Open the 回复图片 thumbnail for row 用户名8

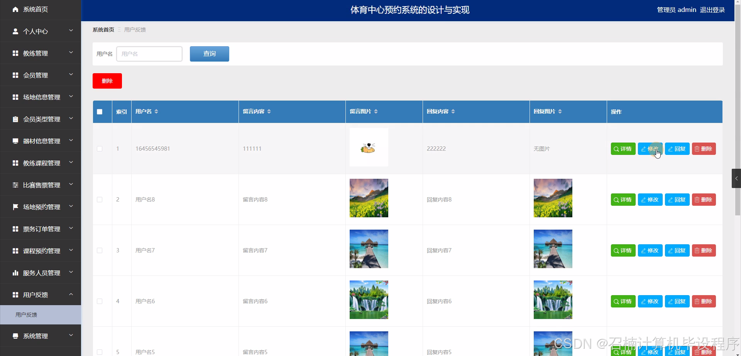[553, 198]
